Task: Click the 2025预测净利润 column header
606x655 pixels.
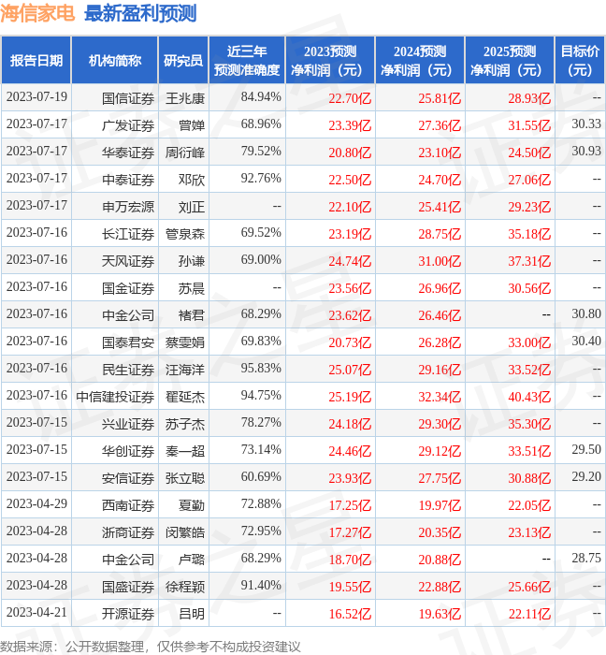Action: (510, 61)
